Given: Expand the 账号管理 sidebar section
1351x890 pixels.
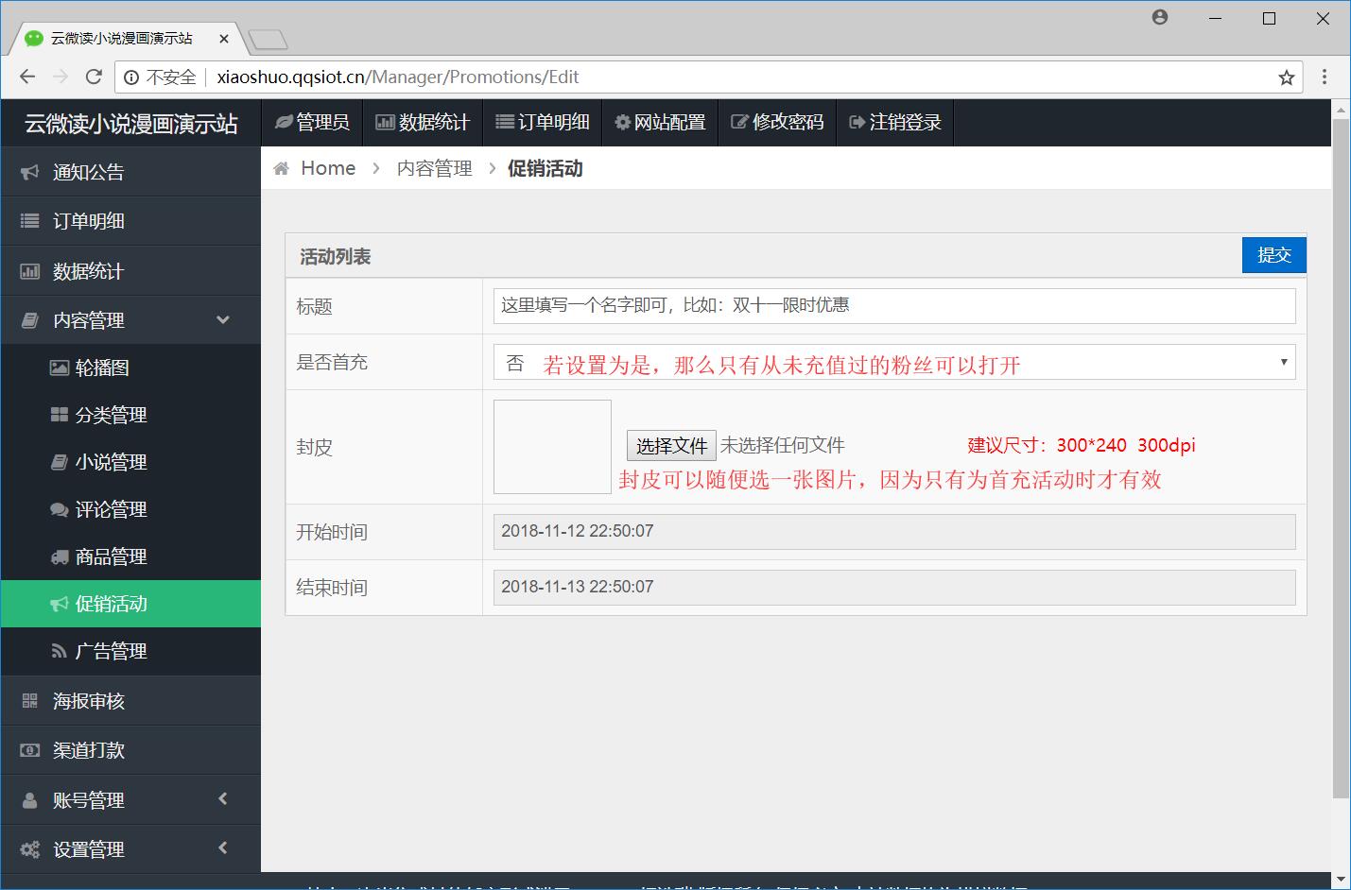Looking at the screenshot, I should 130,800.
